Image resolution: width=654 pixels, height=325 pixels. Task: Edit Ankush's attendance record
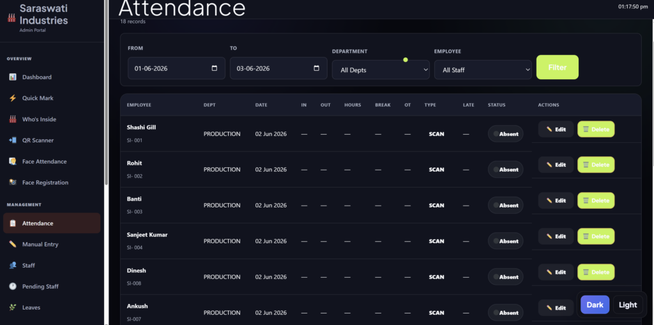pos(556,308)
